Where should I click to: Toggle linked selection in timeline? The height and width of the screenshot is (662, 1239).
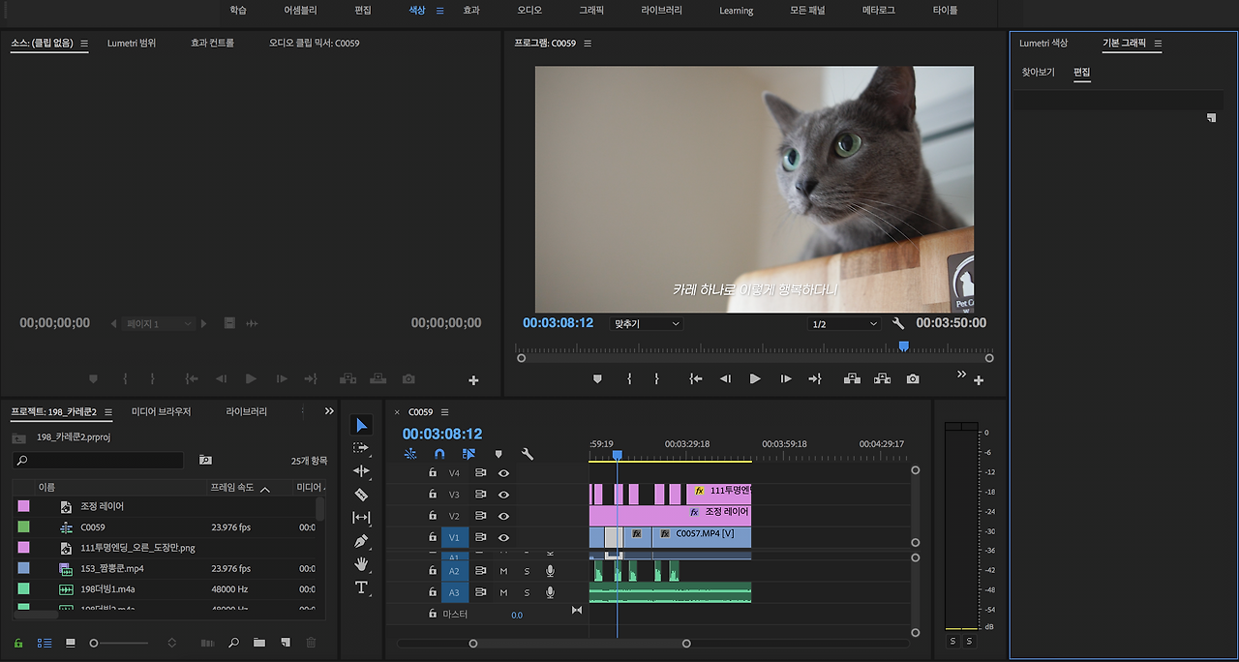coord(468,453)
